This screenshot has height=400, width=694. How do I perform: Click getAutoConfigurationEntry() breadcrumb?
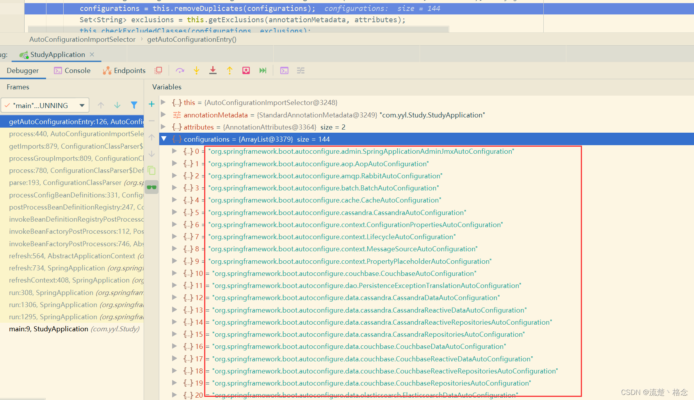click(192, 39)
